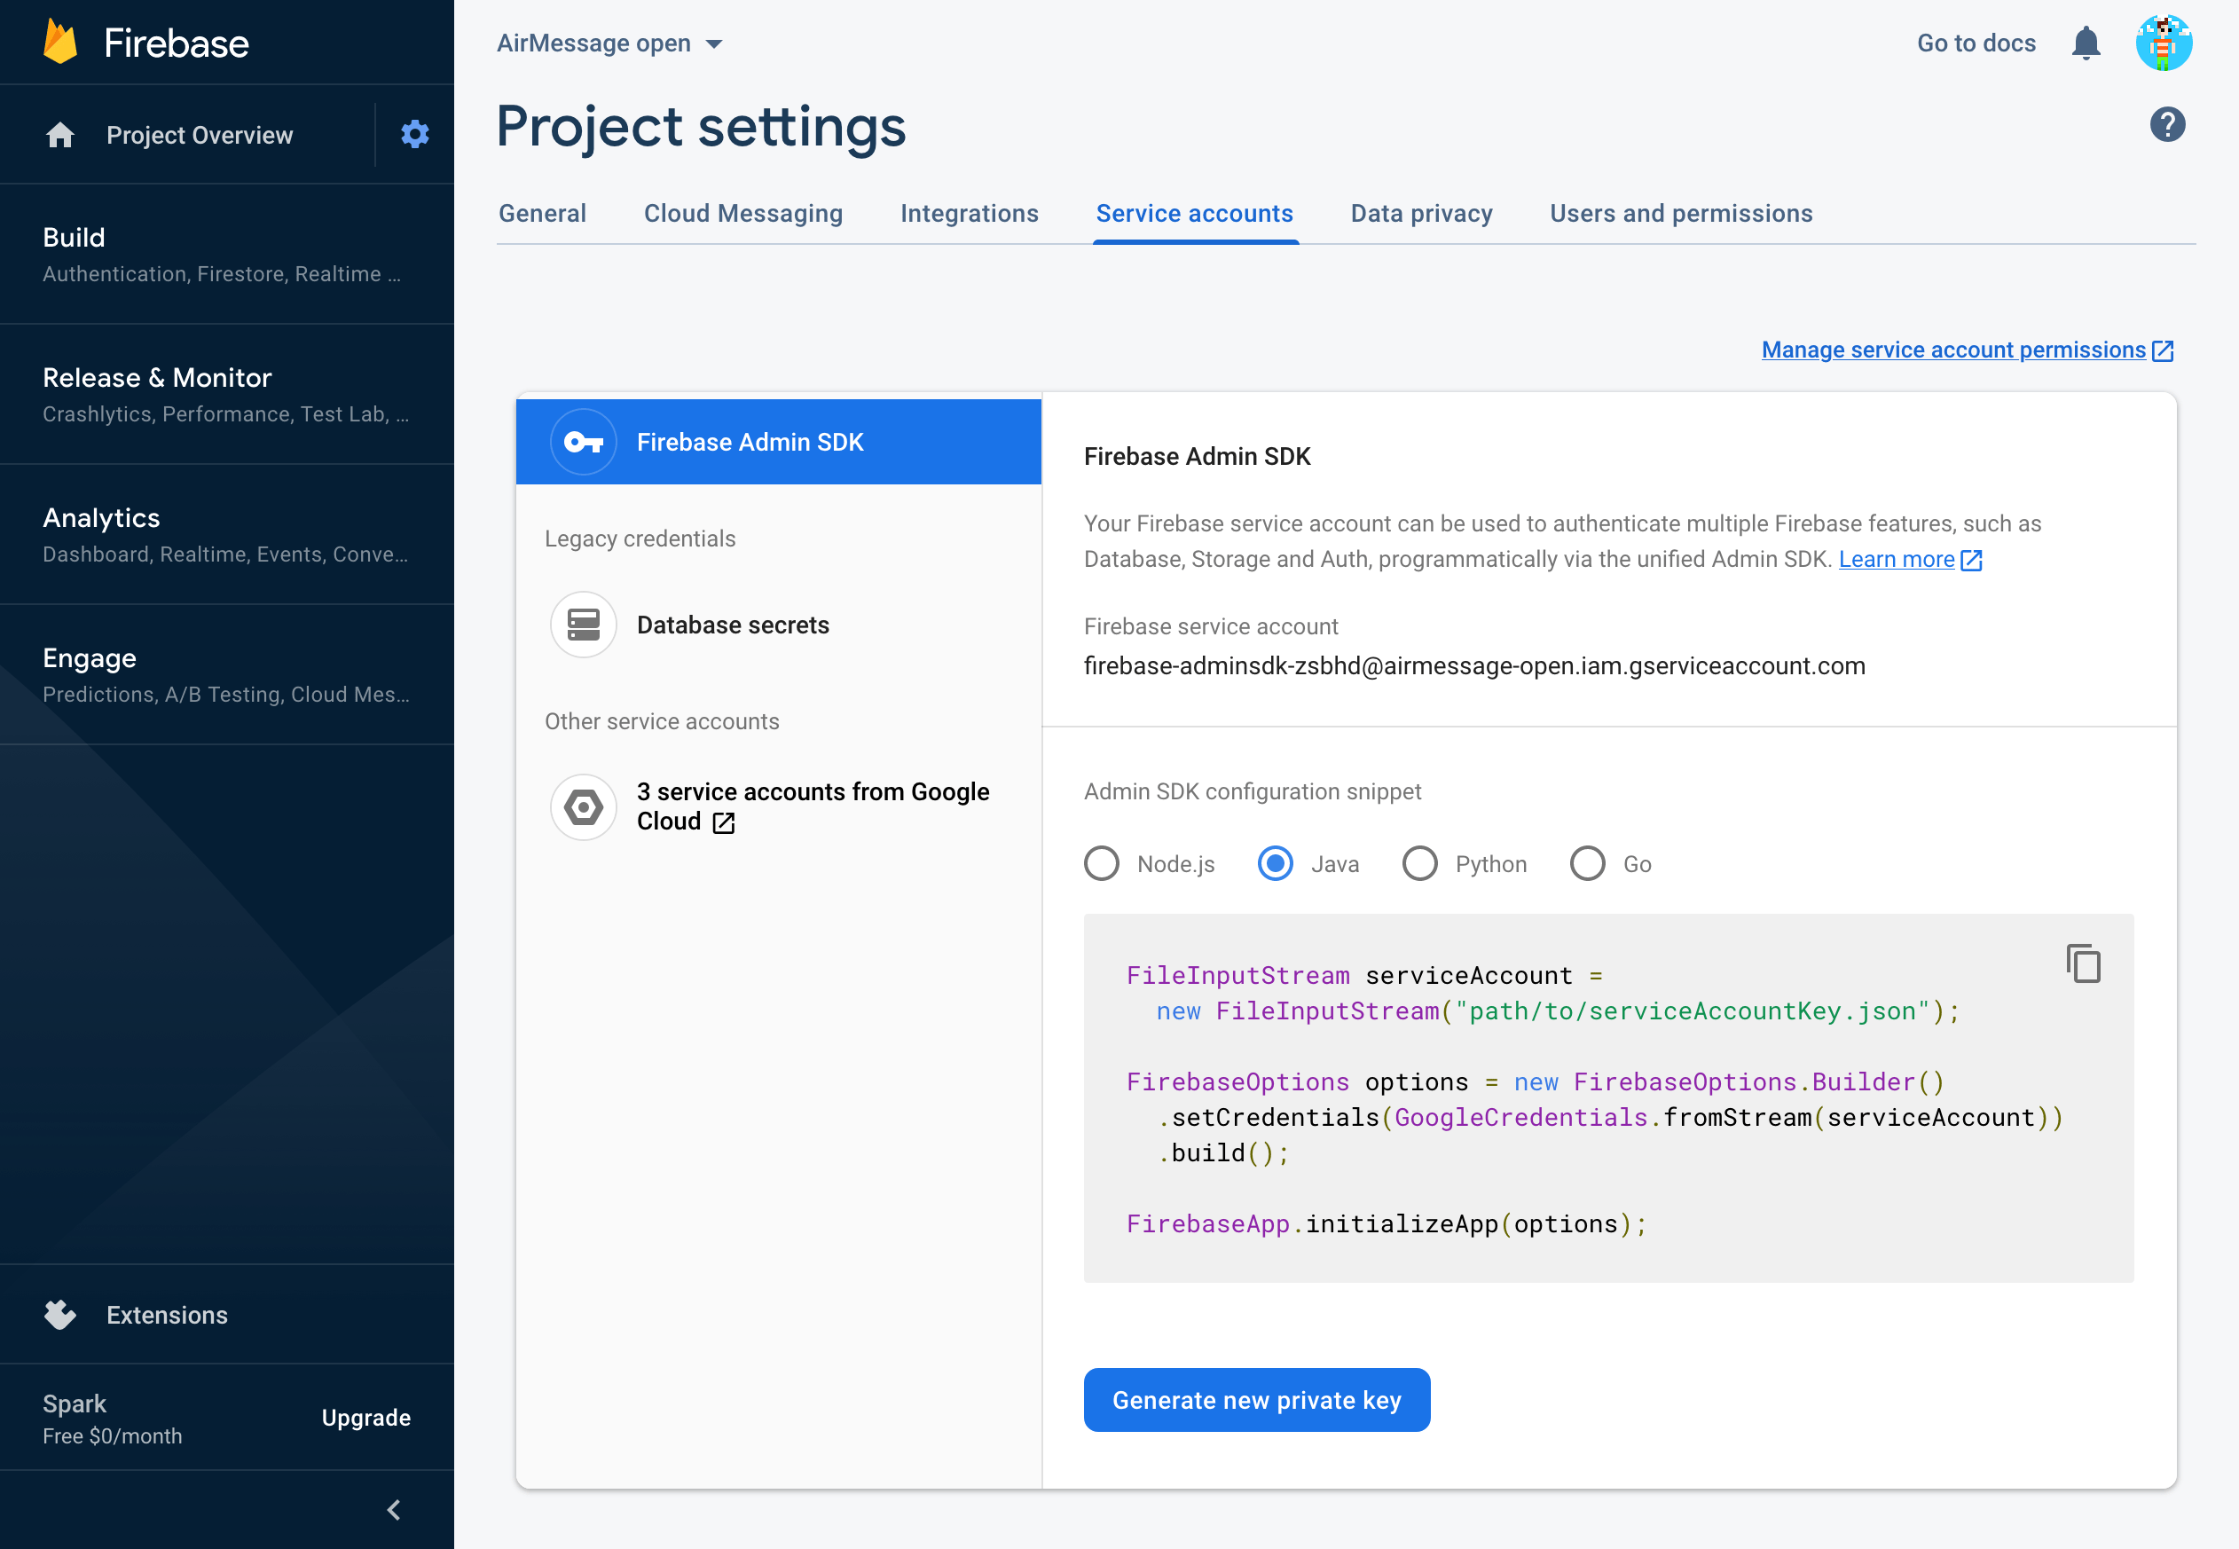Click the Extensions puzzle icon
Image resolution: width=2239 pixels, height=1549 pixels.
60,1314
